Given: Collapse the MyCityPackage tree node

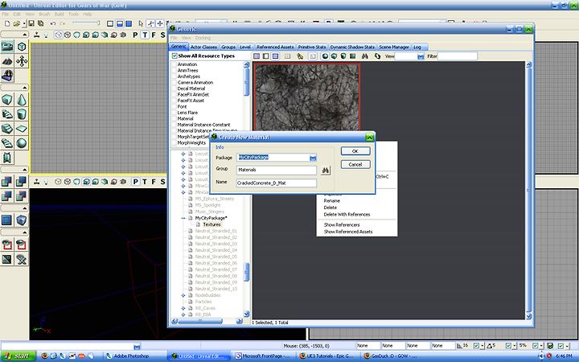Looking at the screenshot, I should [183, 218].
